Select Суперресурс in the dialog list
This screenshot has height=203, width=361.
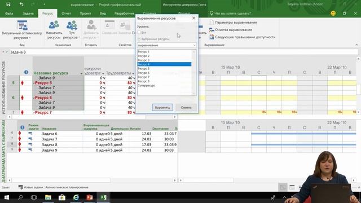(164, 85)
